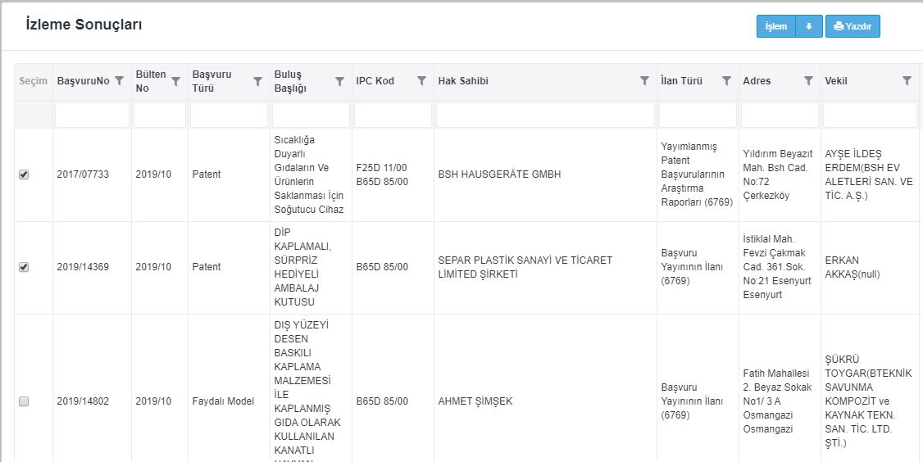The width and height of the screenshot is (923, 462).
Task: Click the Yayımlanmış Patent Başvurularının announcement cell
Action: [x=697, y=174]
